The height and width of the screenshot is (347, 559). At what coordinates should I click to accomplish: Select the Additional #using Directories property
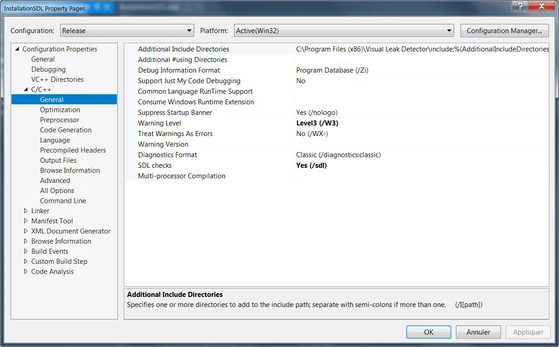pyautogui.click(x=183, y=60)
